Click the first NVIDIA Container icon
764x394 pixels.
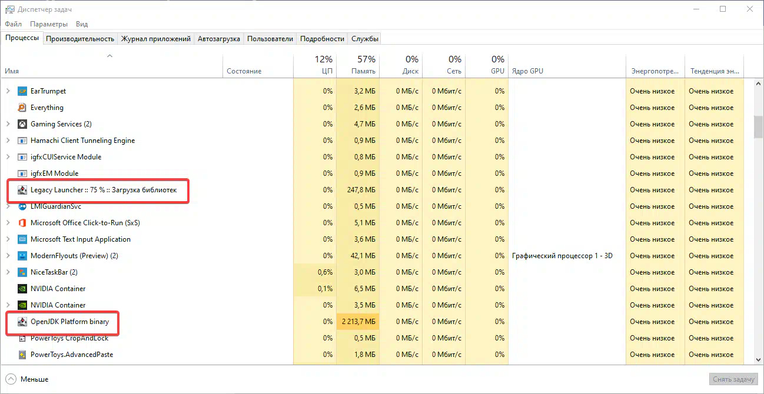pyautogui.click(x=22, y=289)
